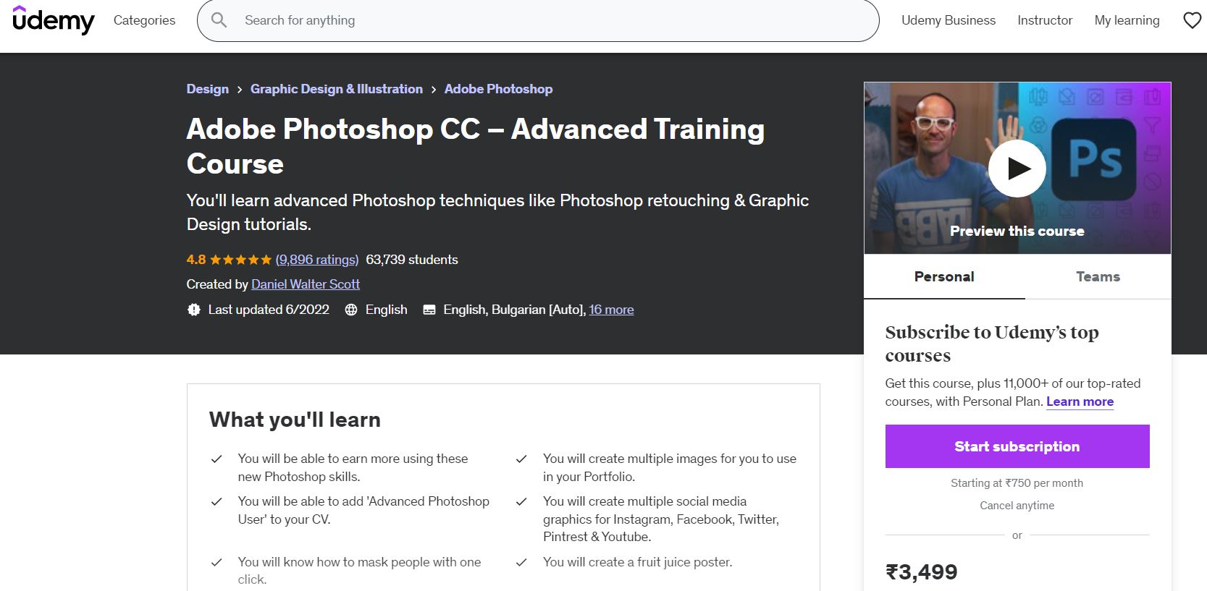The height and width of the screenshot is (591, 1207).
Task: Open Daniel Walter Scott's instructor profile
Action: point(306,284)
